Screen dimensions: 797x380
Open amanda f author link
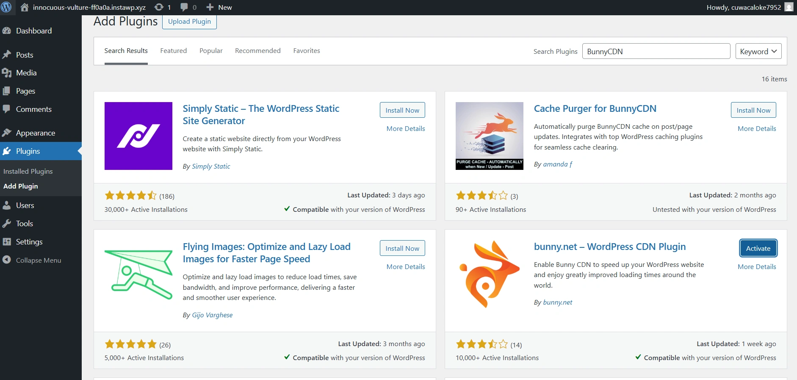[x=557, y=164]
